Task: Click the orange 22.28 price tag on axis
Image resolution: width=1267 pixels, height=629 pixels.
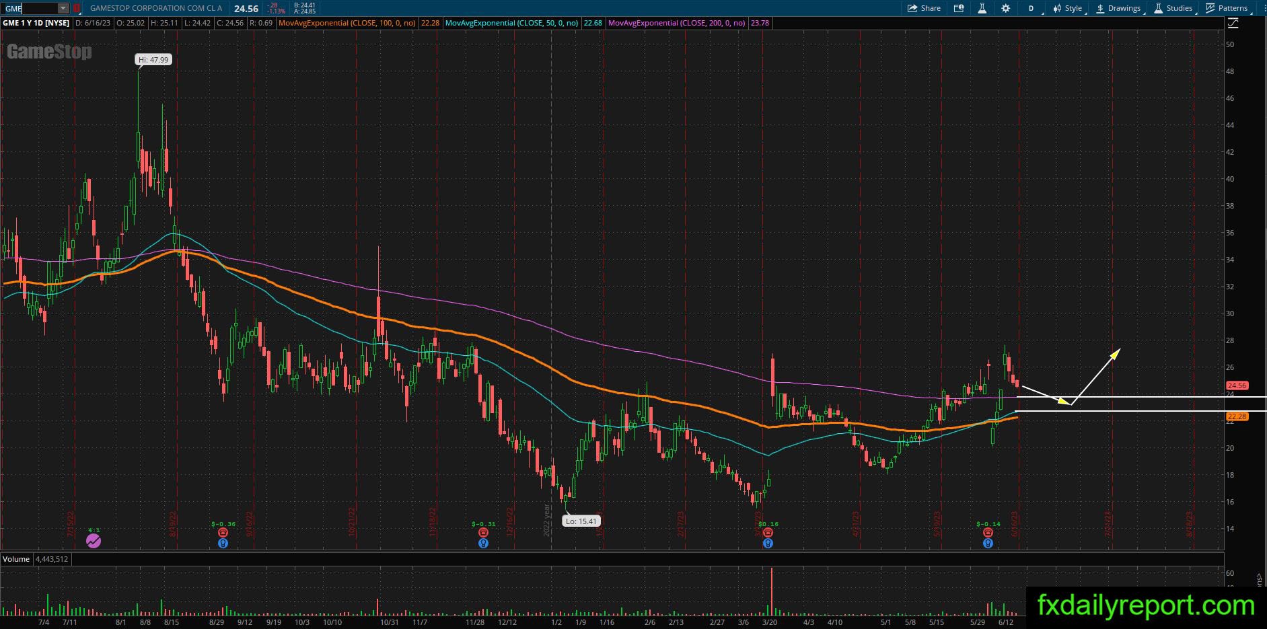Action: coord(1237,417)
